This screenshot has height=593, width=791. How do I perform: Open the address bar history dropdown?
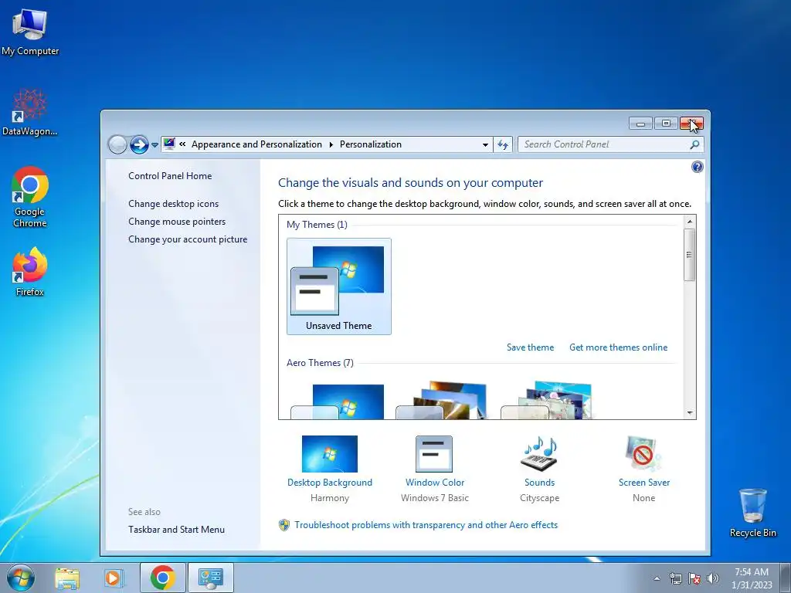click(485, 144)
